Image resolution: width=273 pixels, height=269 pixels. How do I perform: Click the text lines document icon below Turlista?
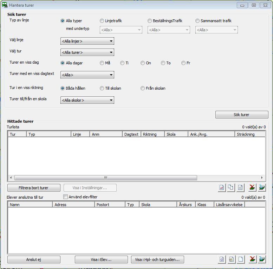(240, 188)
